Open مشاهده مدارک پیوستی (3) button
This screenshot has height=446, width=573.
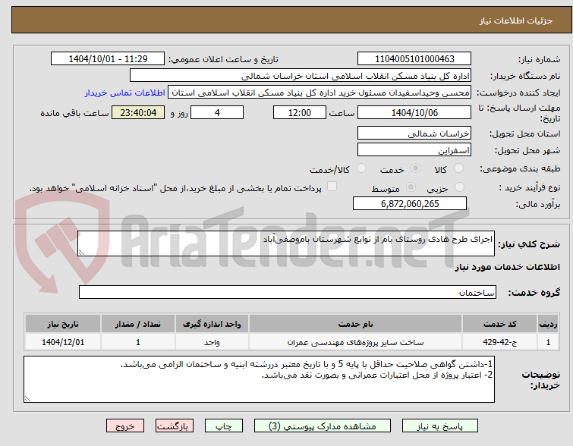[323, 426]
